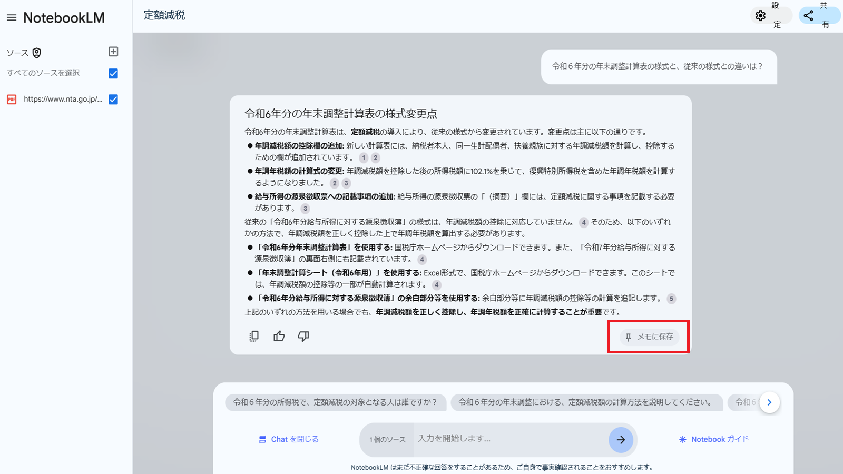
Task: Open the navigation hamburger menu
Action: click(x=11, y=16)
